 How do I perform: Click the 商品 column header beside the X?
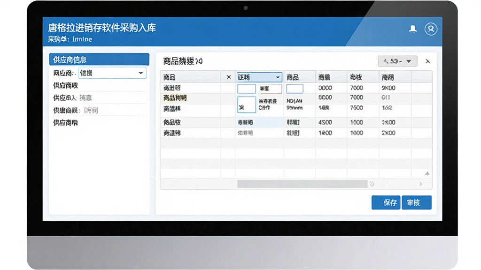(x=169, y=77)
